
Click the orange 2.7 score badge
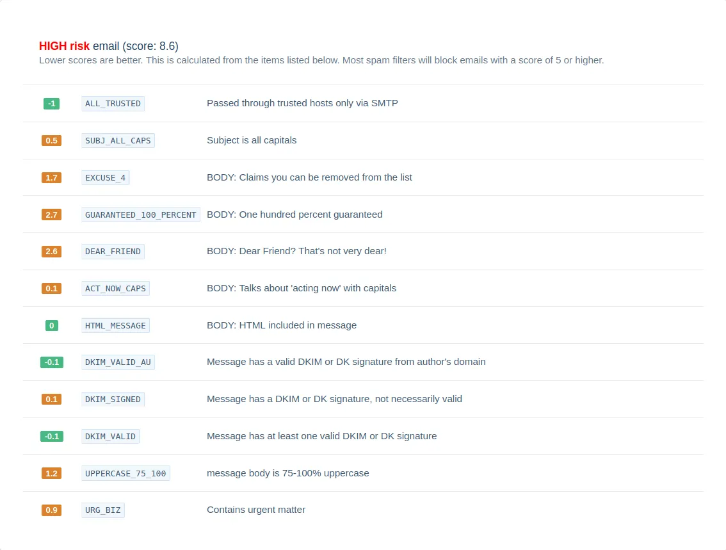51,214
